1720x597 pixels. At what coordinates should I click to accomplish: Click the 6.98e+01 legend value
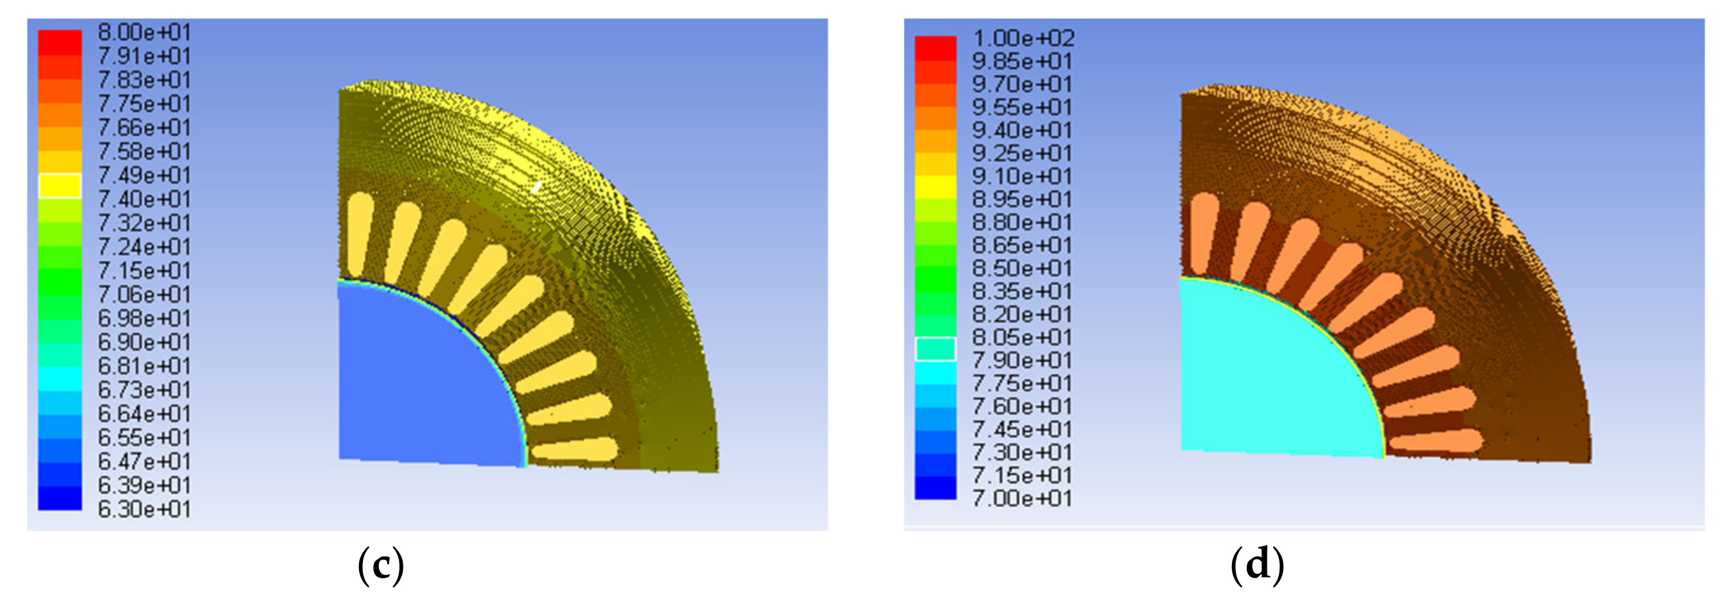pyautogui.click(x=144, y=318)
